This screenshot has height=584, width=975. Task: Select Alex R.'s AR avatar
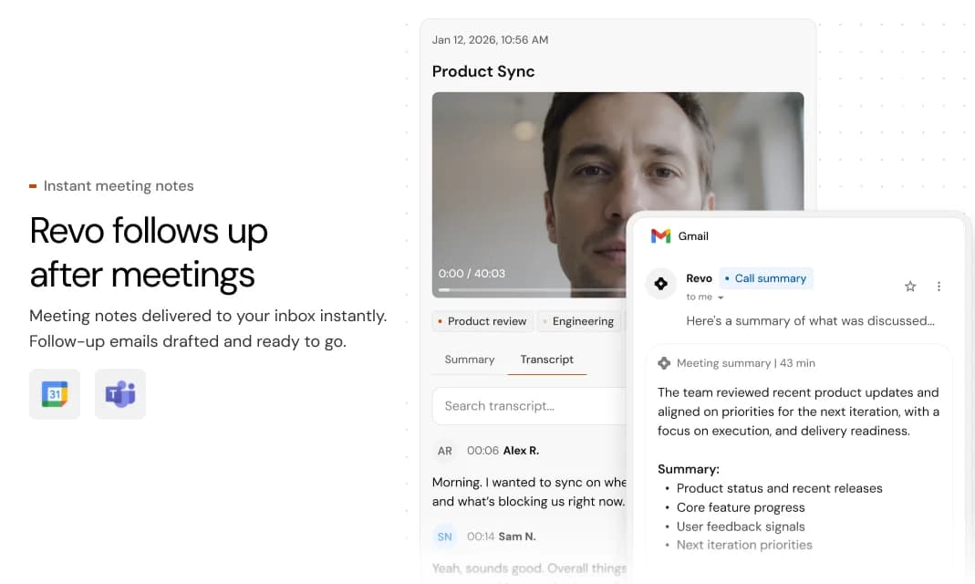(x=444, y=450)
